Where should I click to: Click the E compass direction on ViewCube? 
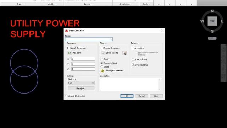click(x=222, y=21)
